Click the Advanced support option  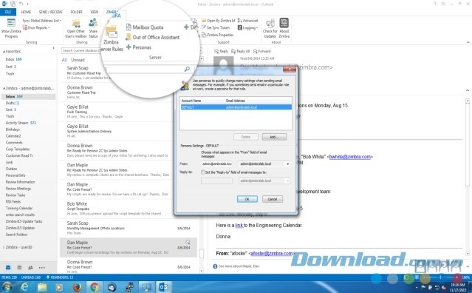247,21
